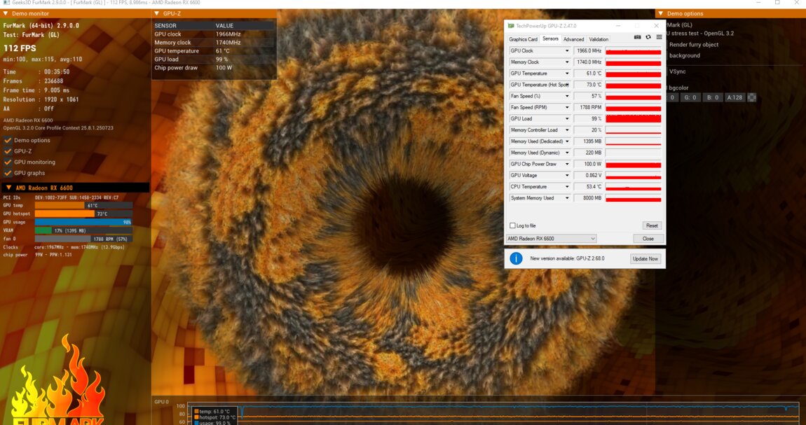Toggle the GPU monitoring checkbox
The image size is (806, 425).
click(8, 162)
